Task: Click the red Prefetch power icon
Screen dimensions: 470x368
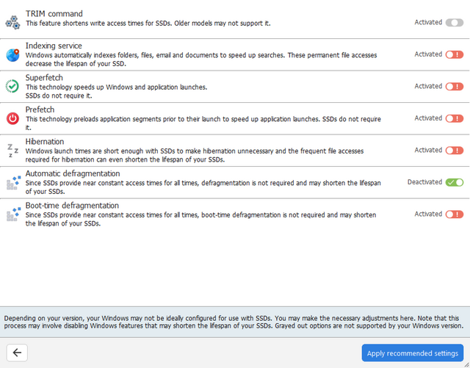Action: pos(12,118)
